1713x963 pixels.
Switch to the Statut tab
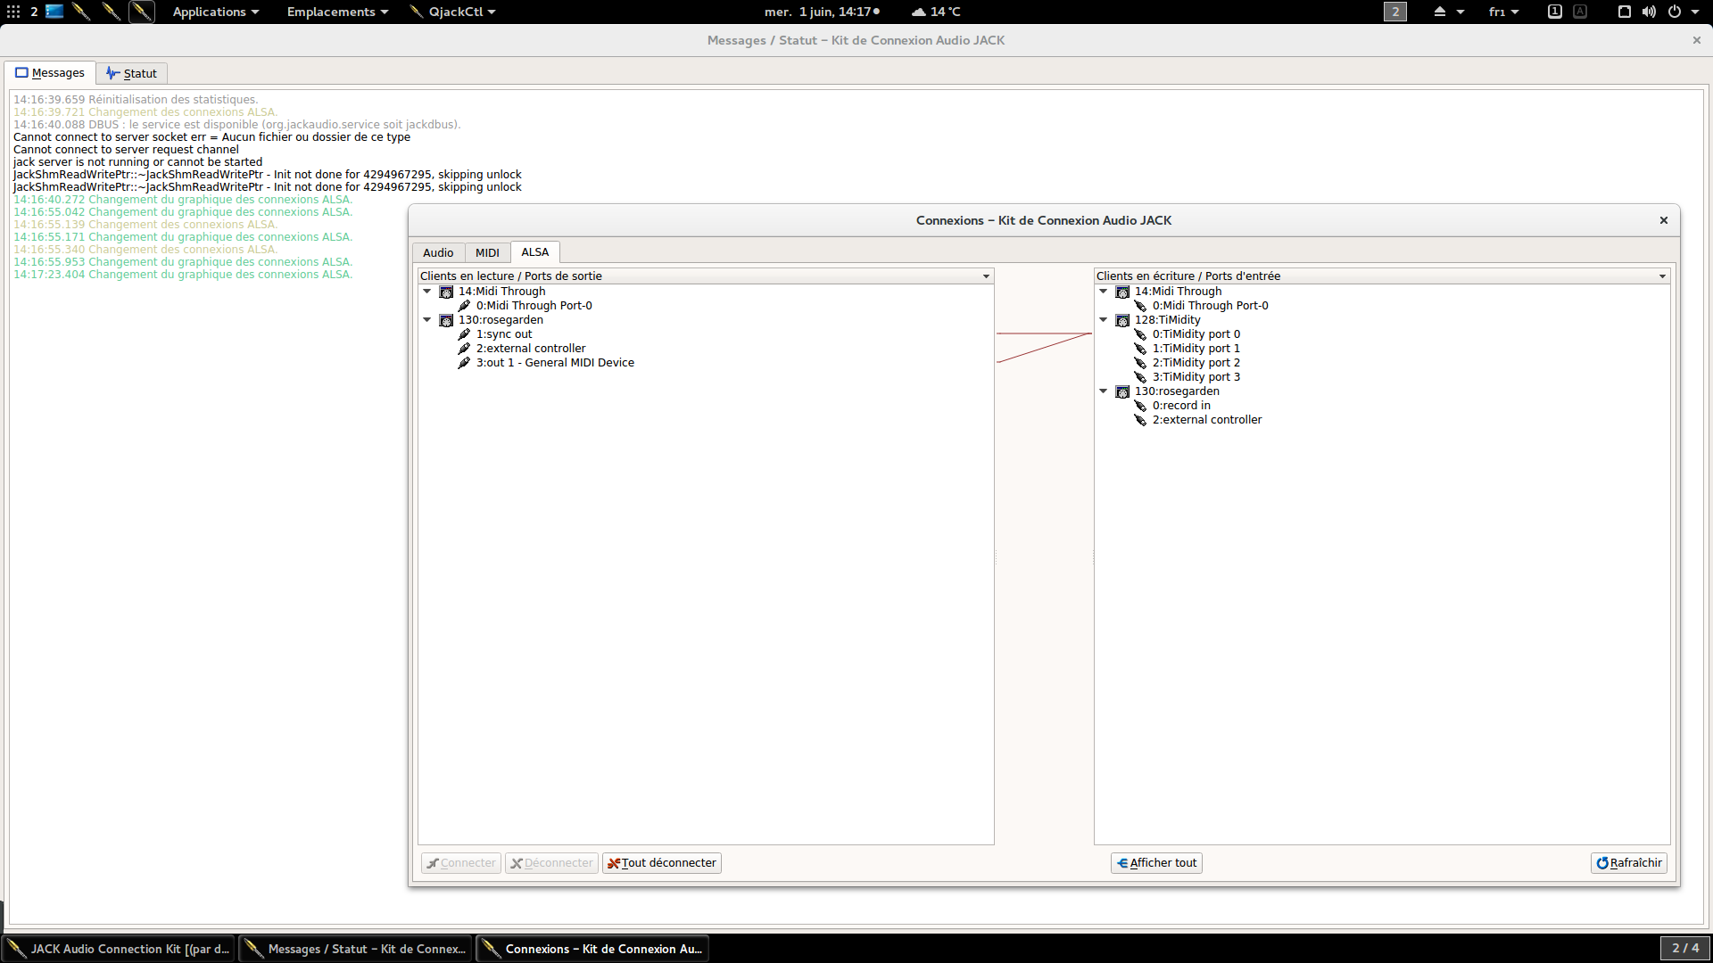click(131, 73)
